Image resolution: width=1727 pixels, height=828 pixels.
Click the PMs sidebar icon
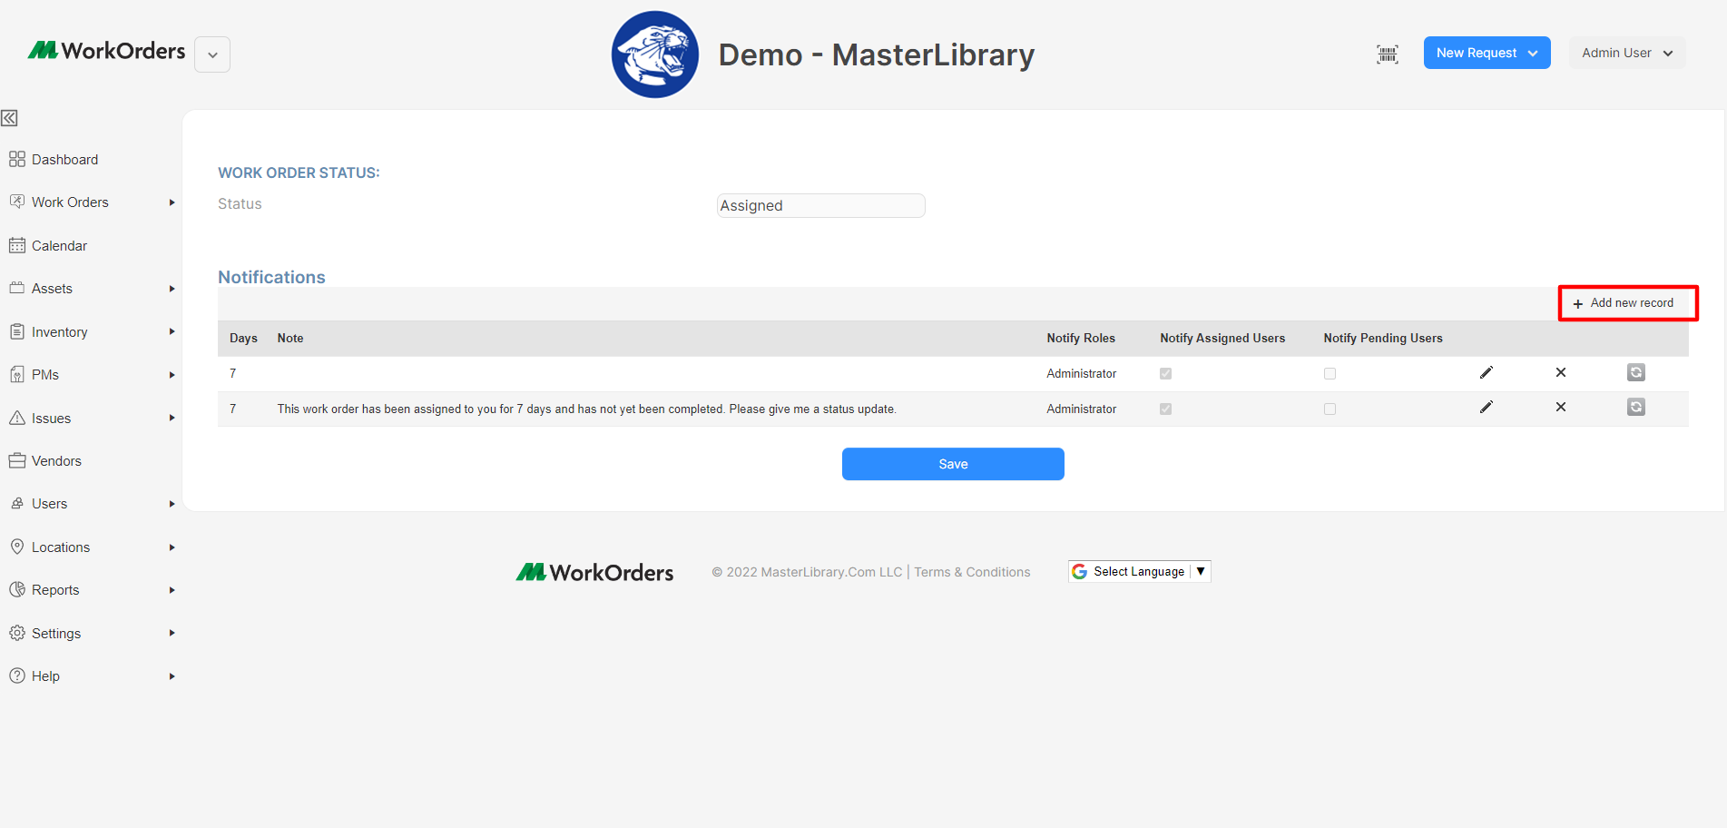(17, 374)
